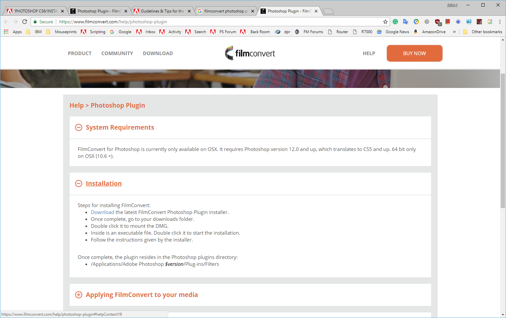Open the Google Translate extension icon

406,22
